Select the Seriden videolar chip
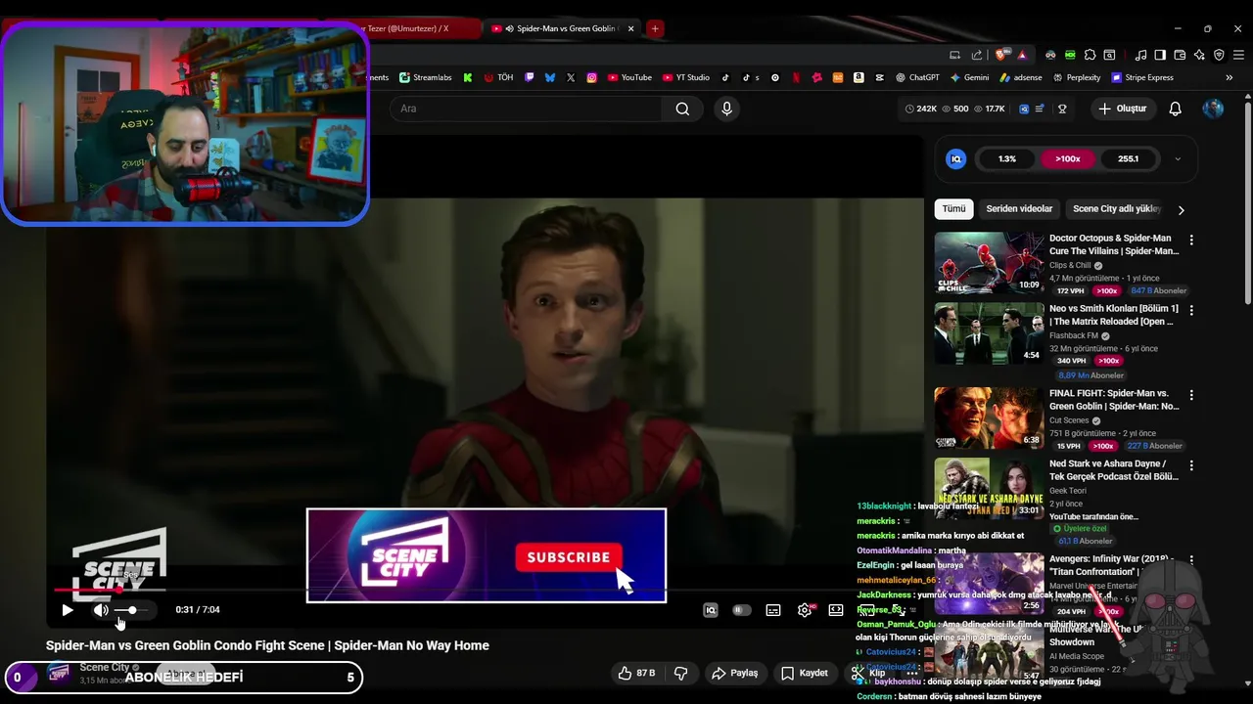 1019,208
